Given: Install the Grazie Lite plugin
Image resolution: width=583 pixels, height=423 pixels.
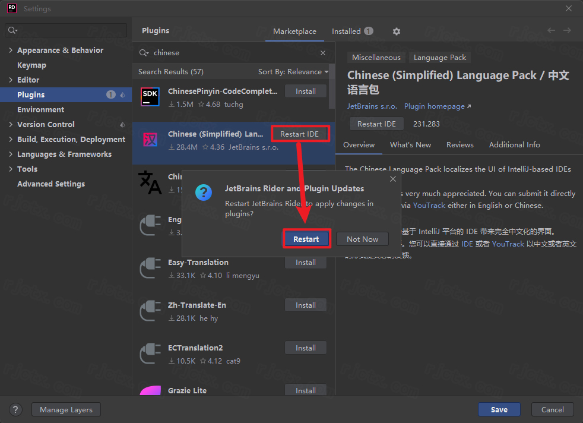Looking at the screenshot, I should [306, 390].
